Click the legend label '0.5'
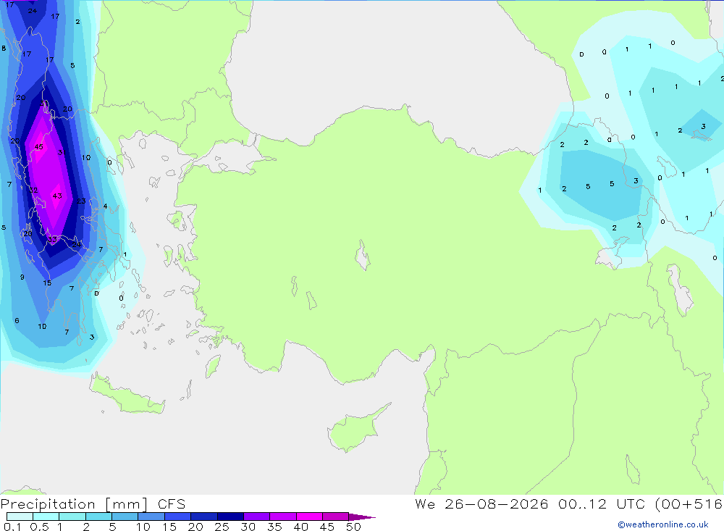724x531 pixels. coord(39,527)
